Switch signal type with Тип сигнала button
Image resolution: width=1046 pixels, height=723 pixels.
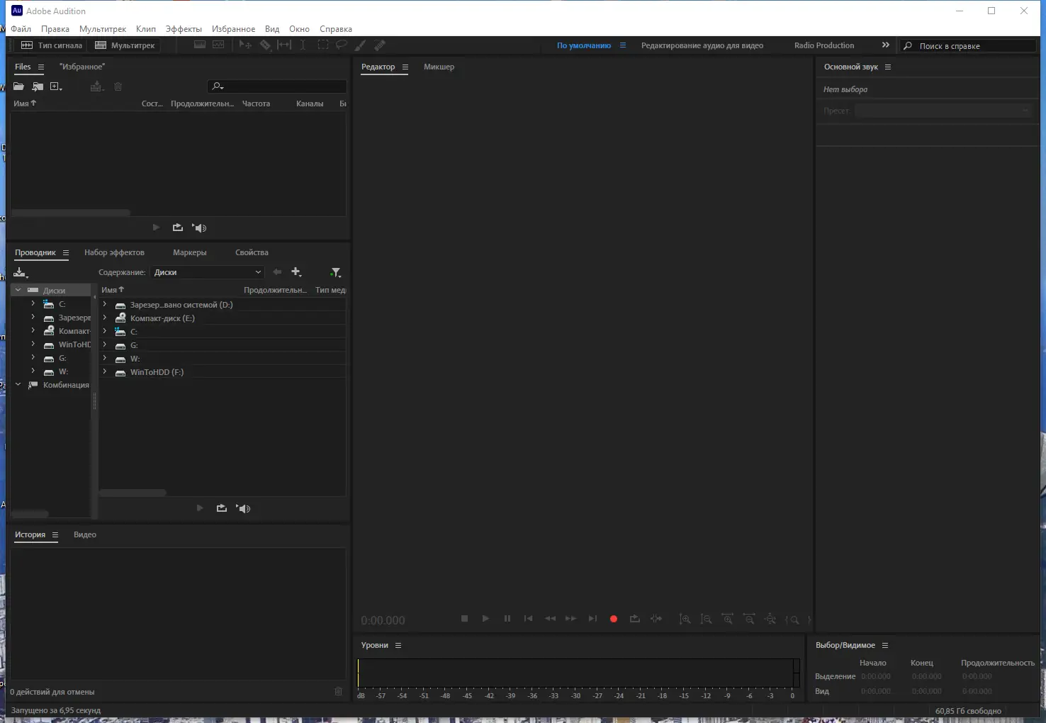(x=52, y=45)
